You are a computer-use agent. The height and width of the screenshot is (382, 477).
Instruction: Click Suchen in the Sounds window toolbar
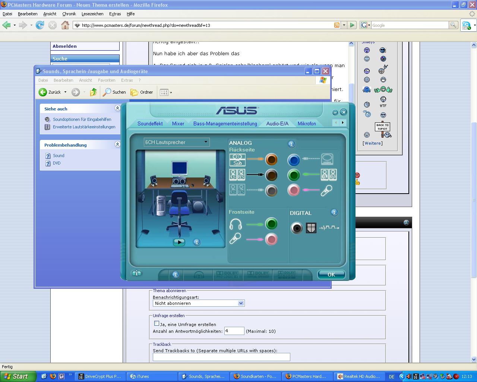[115, 92]
